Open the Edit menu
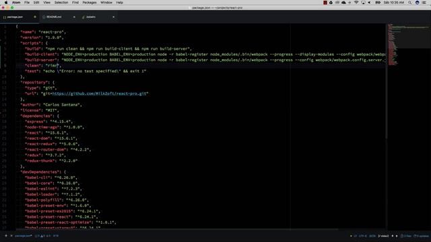Viewport: 431px width, 242px height. click(x=36, y=3)
